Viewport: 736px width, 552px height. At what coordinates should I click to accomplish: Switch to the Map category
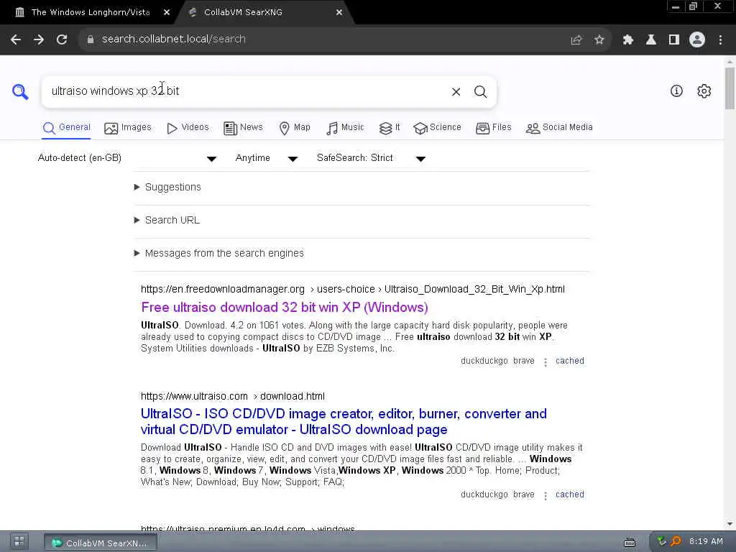click(x=295, y=128)
